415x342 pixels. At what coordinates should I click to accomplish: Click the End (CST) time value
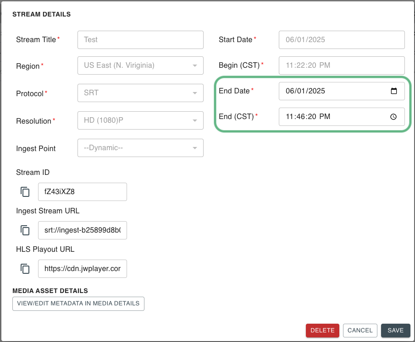(308, 117)
